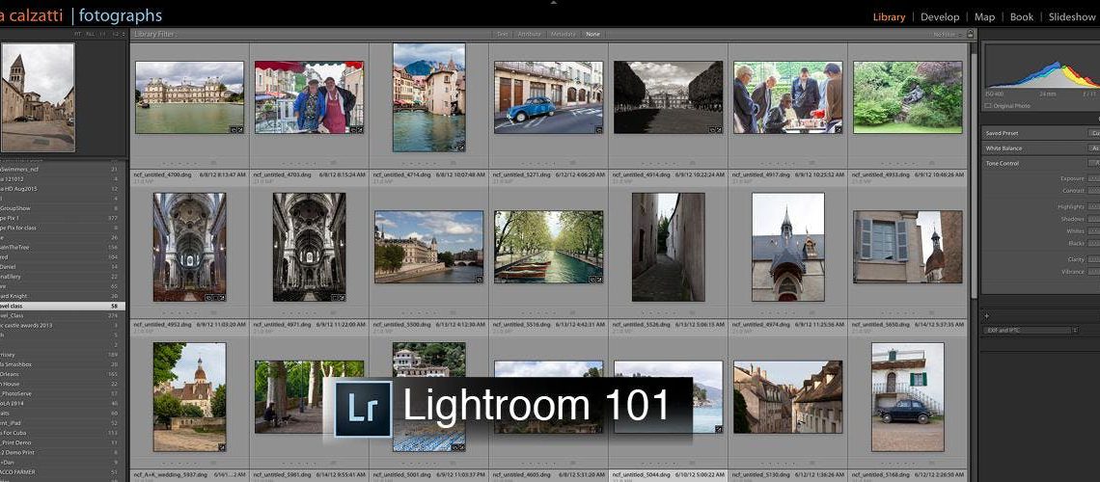Click adjustment badge on ncf_untitled_4714.dng thumbnail

pos(460,147)
